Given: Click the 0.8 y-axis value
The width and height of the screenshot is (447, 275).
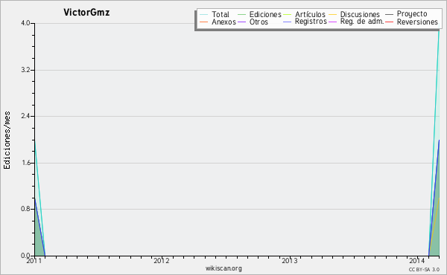Looking at the screenshot, I should pyautogui.click(x=25, y=209).
